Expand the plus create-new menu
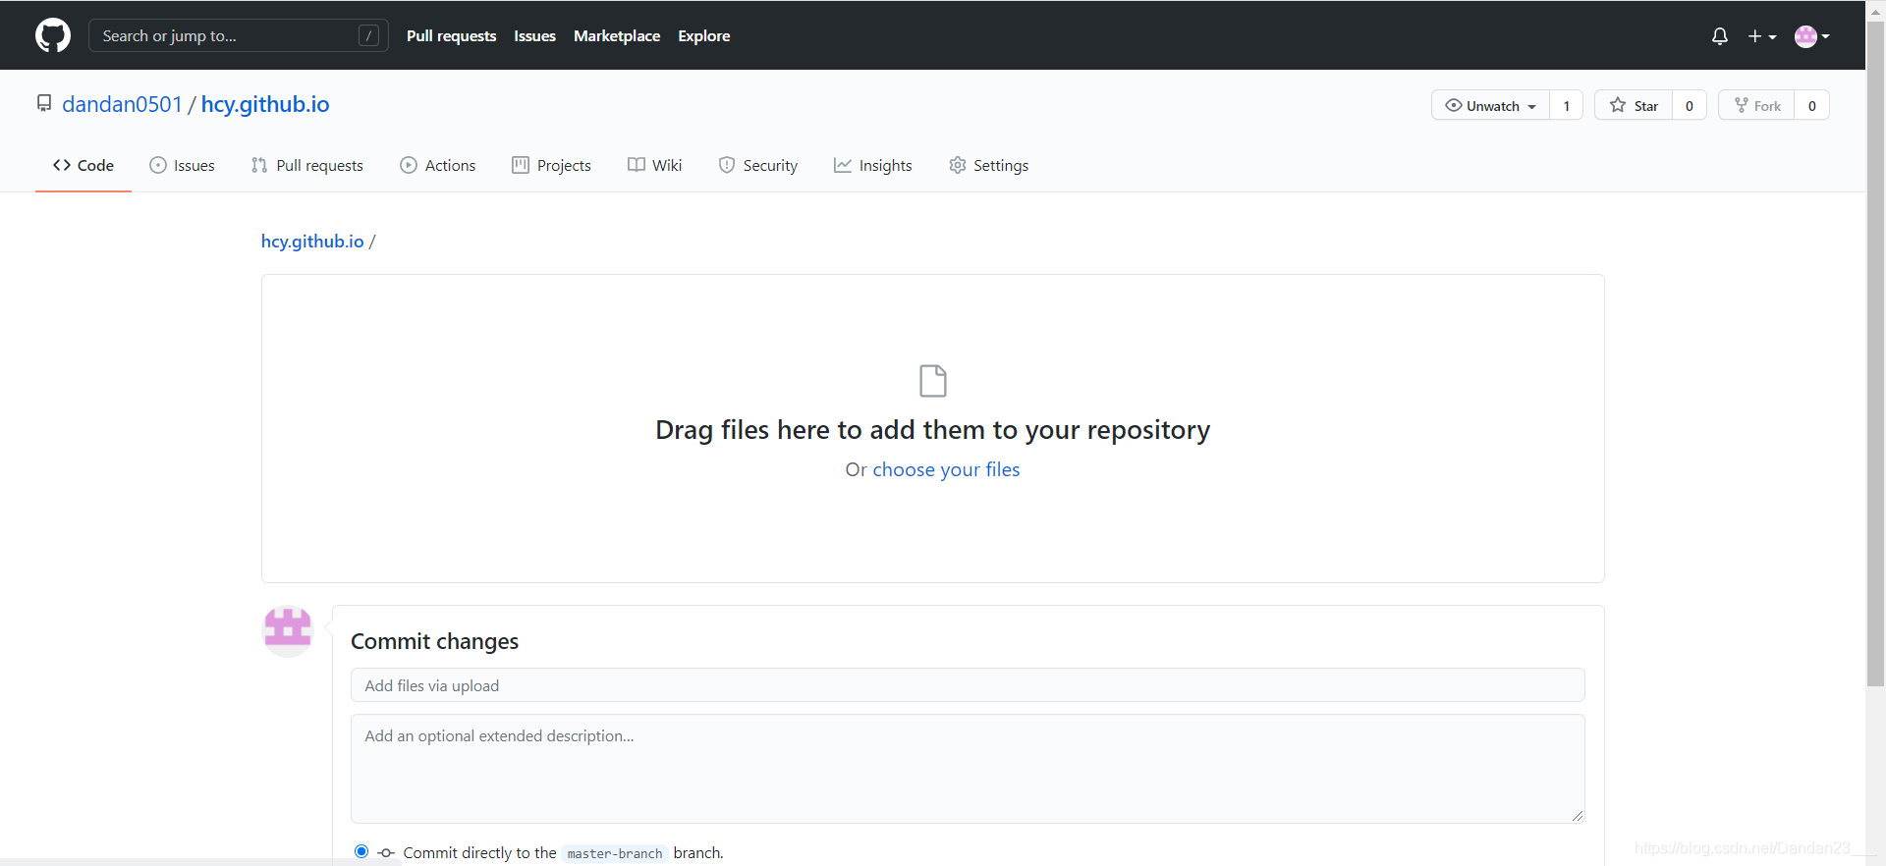Image resolution: width=1886 pixels, height=866 pixels. tap(1762, 36)
